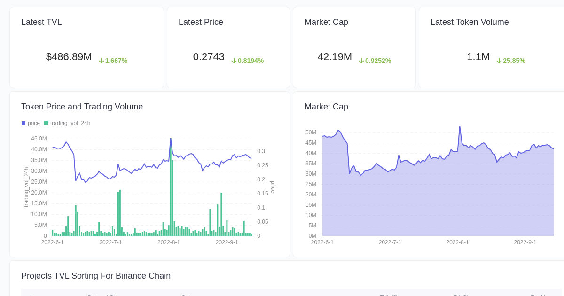
Task: Click the $486.89M Latest TVL value
Action: [69, 57]
